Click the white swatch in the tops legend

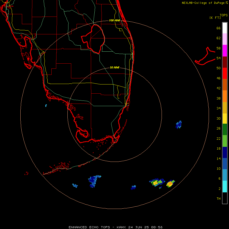[x=225, y=28]
